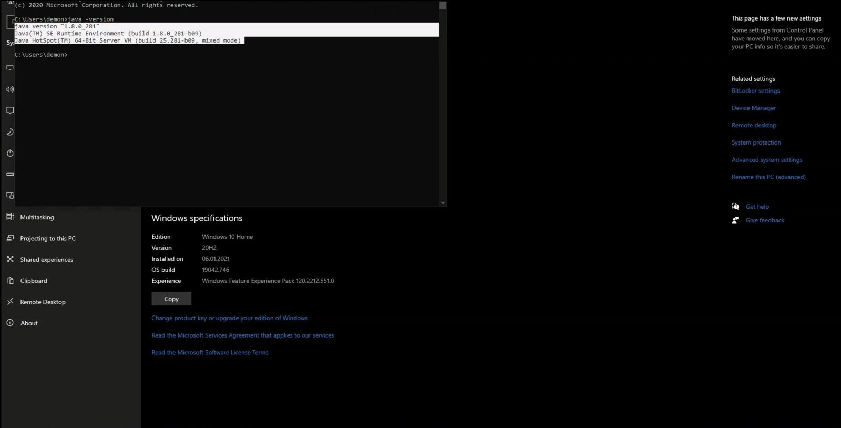This screenshot has width=841, height=428.
Task: Click the Java(TM) SE Runtime Environment line
Action: [108, 33]
